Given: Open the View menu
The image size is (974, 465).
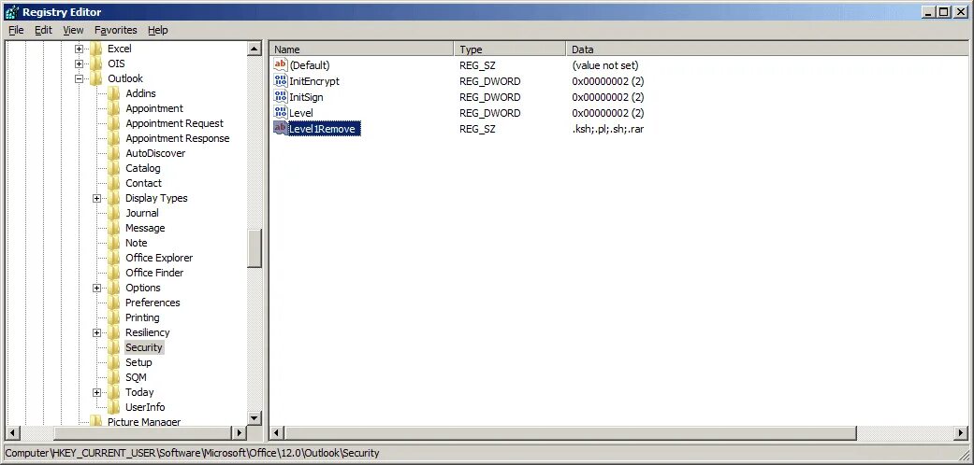Looking at the screenshot, I should pyautogui.click(x=73, y=30).
